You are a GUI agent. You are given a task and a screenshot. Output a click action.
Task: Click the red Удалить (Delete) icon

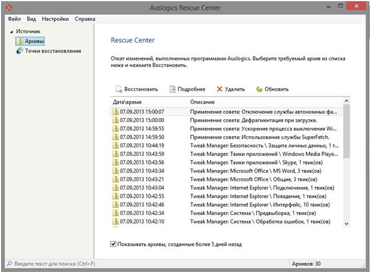tap(220, 89)
